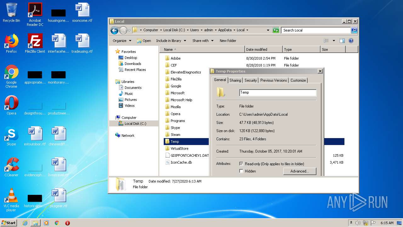Show hidden tray icons arrow
This screenshot has width=403, height=227.
click(x=351, y=223)
